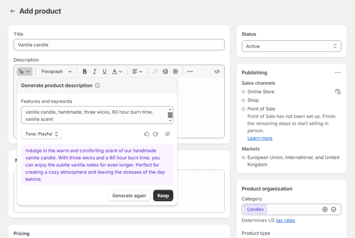The width and height of the screenshot is (355, 238).
Task: Enable the Point of Sale channel
Action: 242,109
